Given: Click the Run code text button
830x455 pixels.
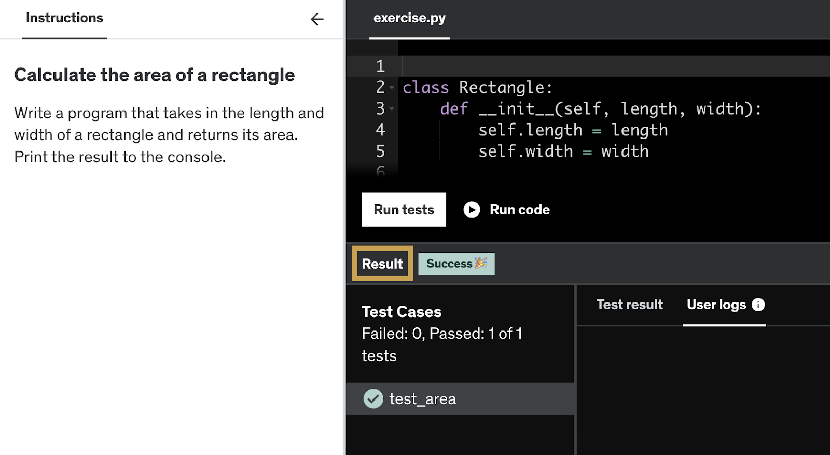Looking at the screenshot, I should tap(519, 210).
